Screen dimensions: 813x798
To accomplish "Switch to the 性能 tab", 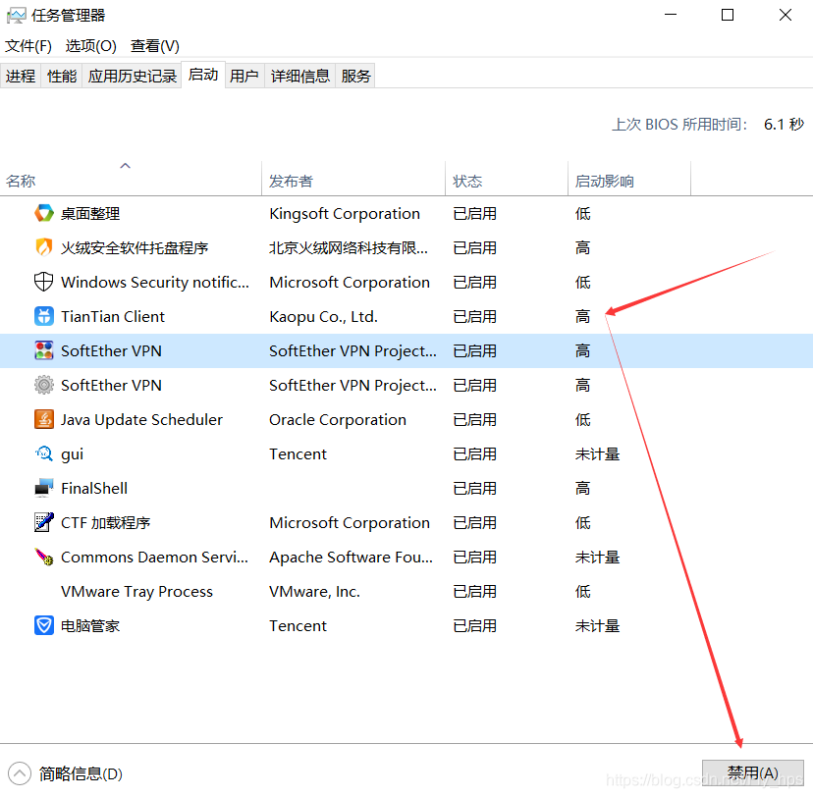I will coord(62,77).
